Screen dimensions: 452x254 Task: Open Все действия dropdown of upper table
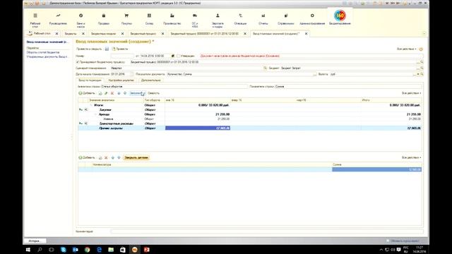click(411, 93)
